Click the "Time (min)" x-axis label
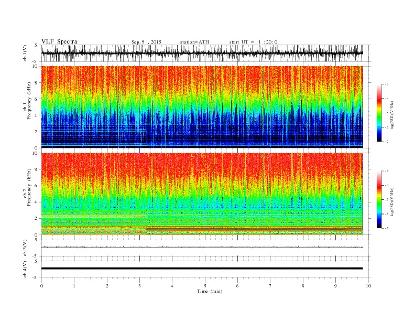This screenshot has height=321, width=415. click(x=210, y=291)
